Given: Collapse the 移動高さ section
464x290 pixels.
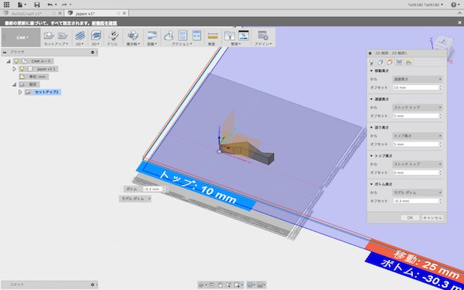Looking at the screenshot, I should click(x=371, y=71).
